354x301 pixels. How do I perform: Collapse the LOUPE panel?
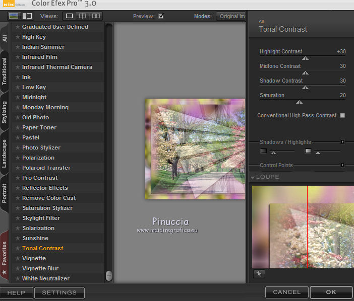(x=253, y=177)
